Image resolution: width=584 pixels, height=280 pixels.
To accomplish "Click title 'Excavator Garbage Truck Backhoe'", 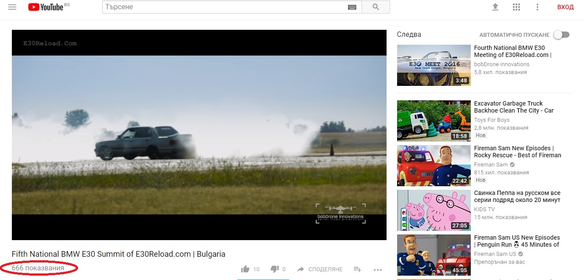I will 514,107.
